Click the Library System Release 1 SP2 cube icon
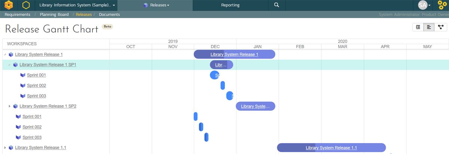 15,106
